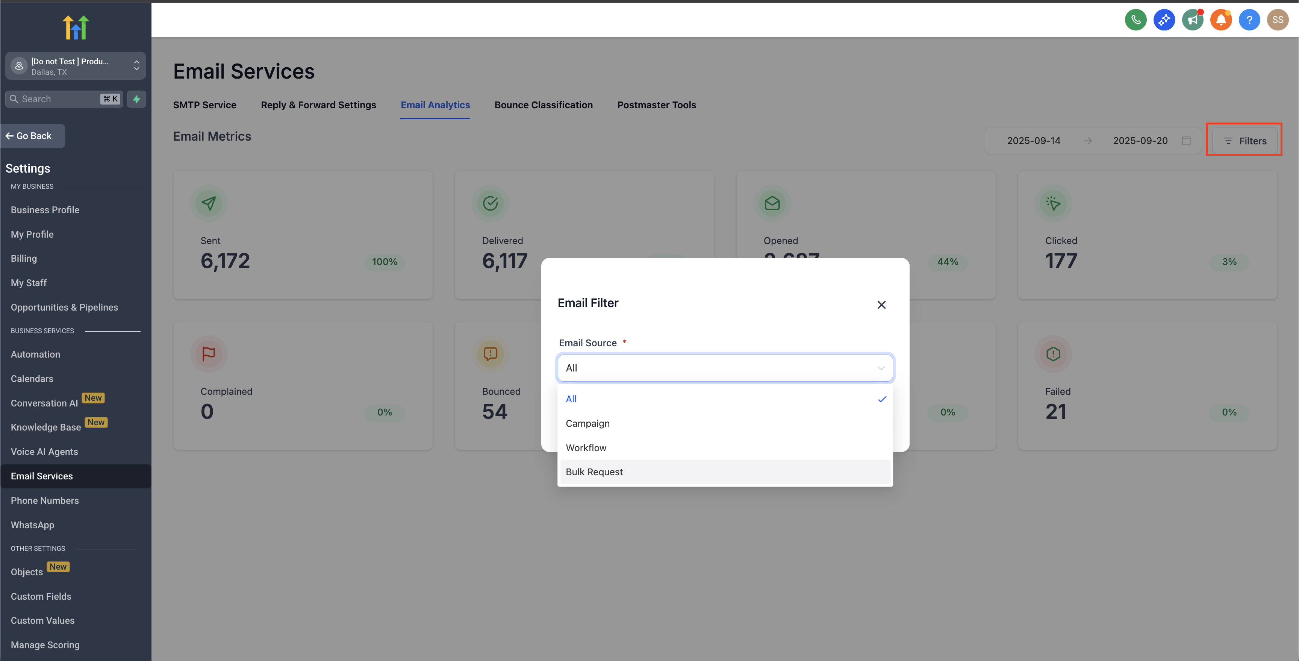Click the blue help question mark icon
This screenshot has width=1299, height=661.
tap(1249, 20)
